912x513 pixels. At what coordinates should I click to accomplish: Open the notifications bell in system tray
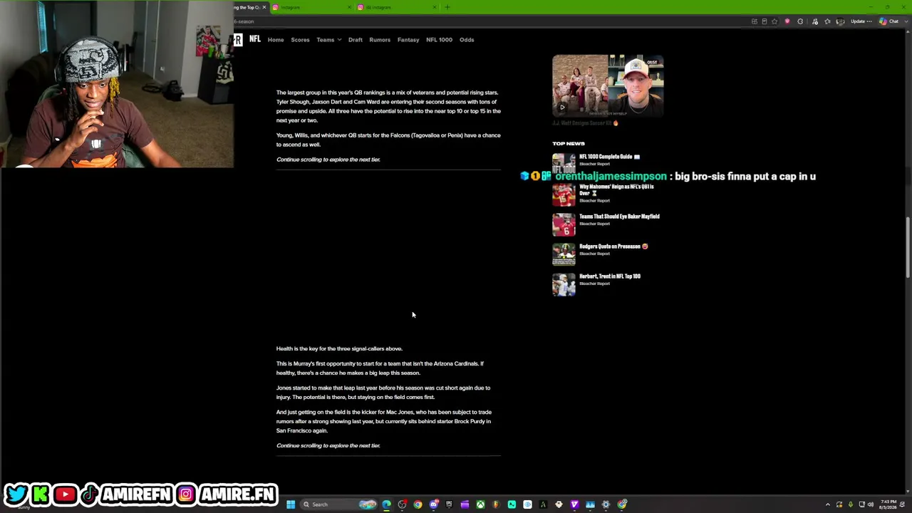pyautogui.click(x=903, y=504)
